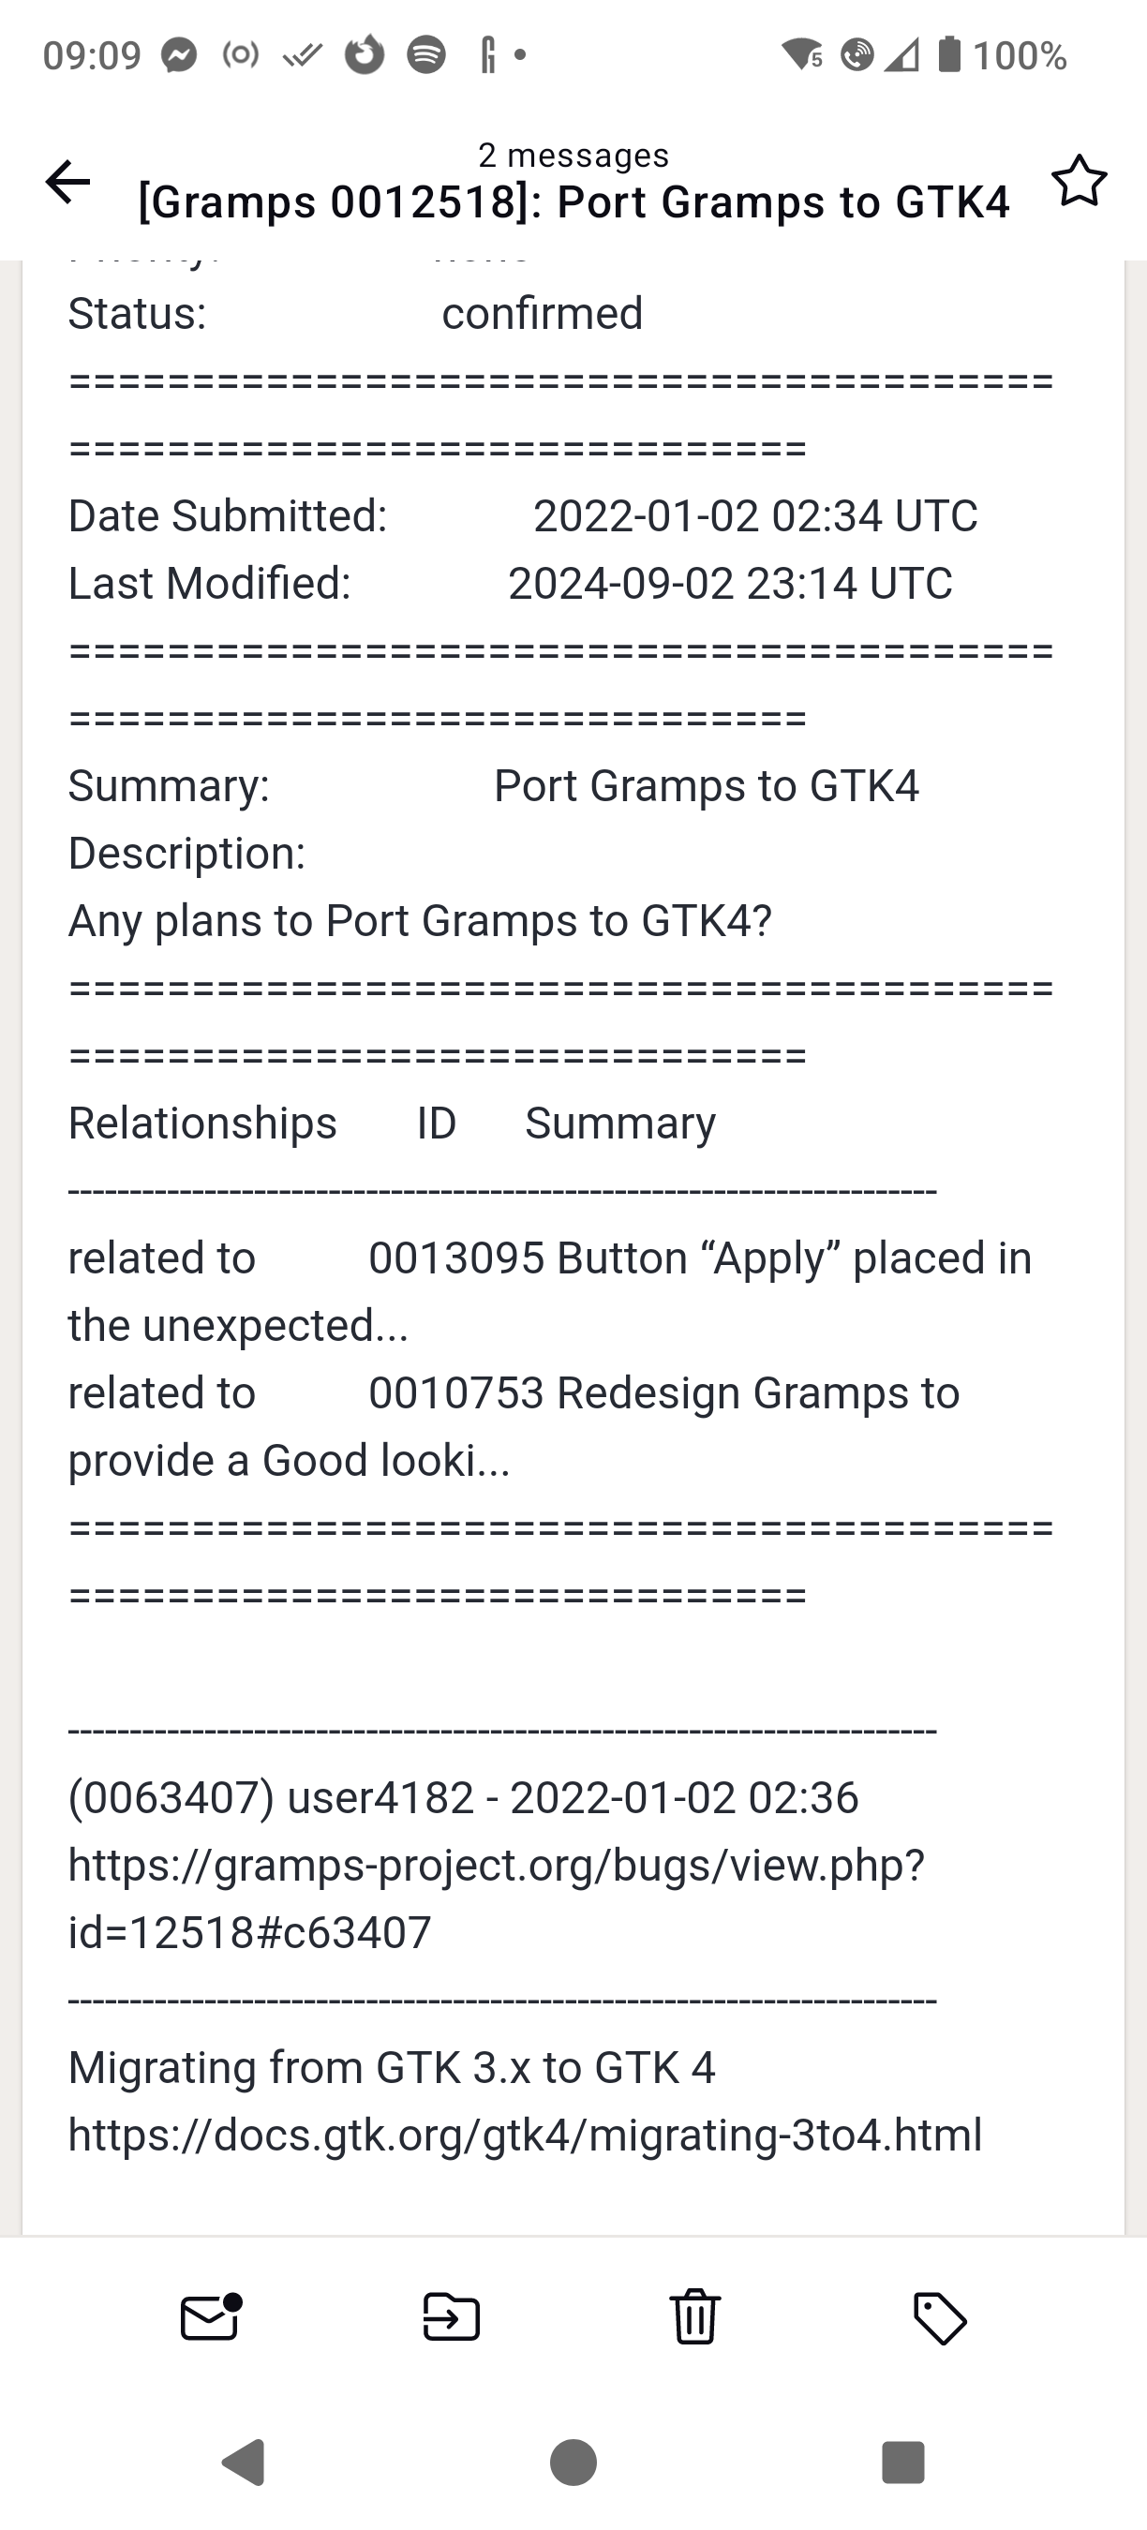Mark the message as unread

(211, 2318)
